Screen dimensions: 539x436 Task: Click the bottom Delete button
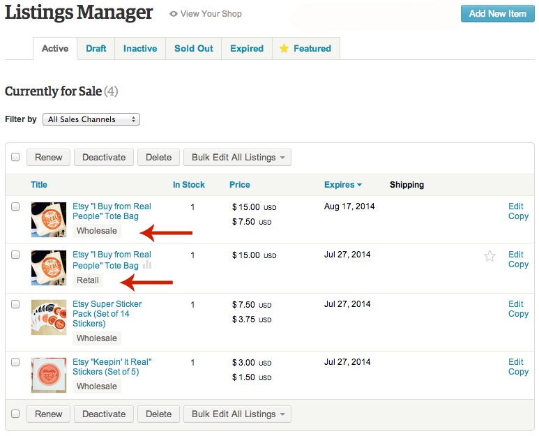[158, 414]
